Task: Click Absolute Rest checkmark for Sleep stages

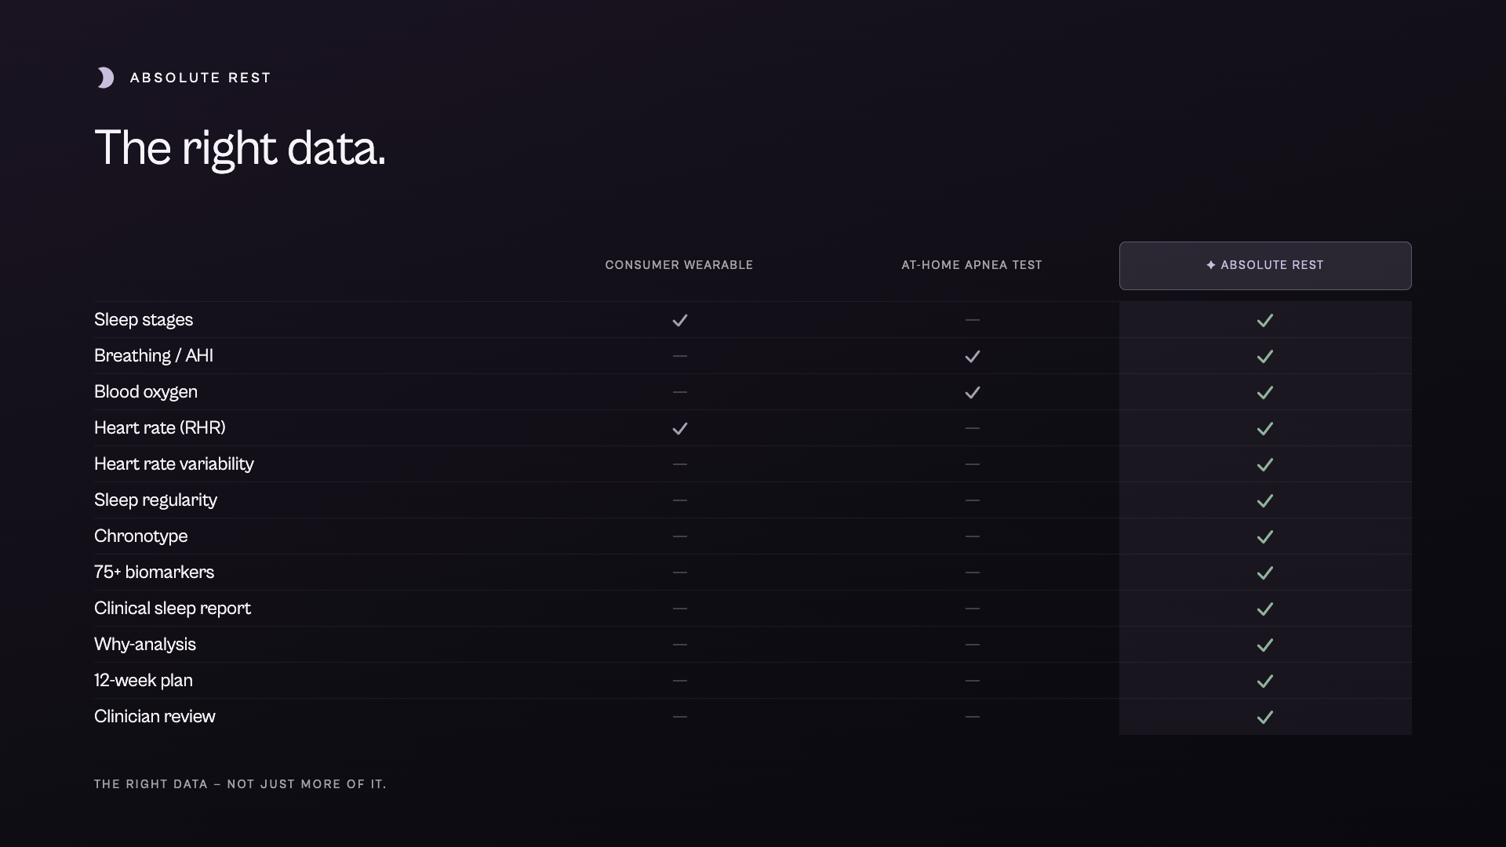Action: (x=1265, y=320)
